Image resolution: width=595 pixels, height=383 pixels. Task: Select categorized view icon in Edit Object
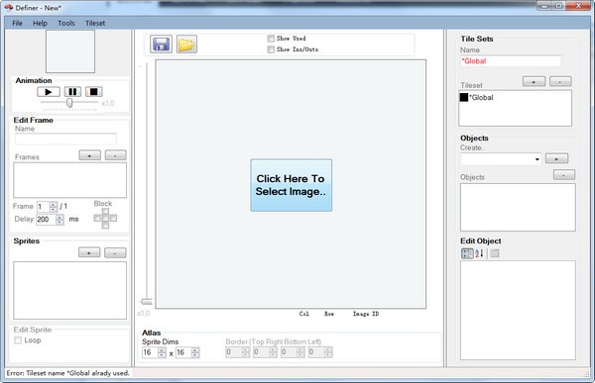pyautogui.click(x=467, y=253)
